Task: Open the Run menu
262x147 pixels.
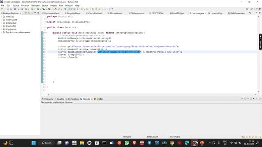Action: [x=61, y=5]
